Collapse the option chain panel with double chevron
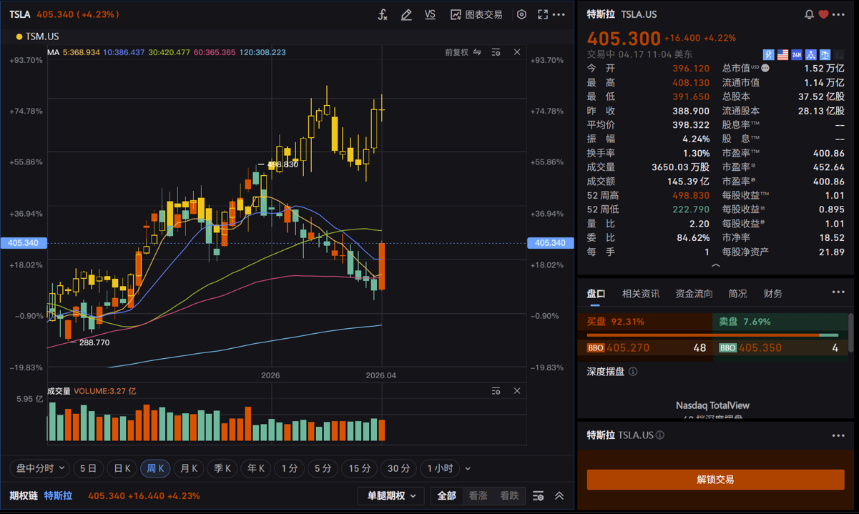The image size is (859, 514). 559,495
